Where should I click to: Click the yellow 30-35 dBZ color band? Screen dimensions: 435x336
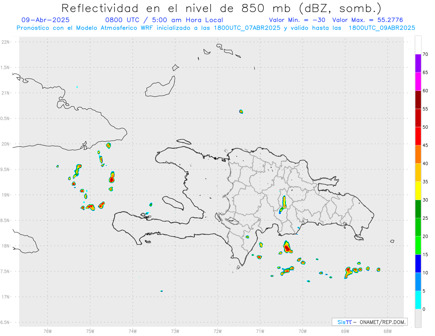tap(418, 191)
